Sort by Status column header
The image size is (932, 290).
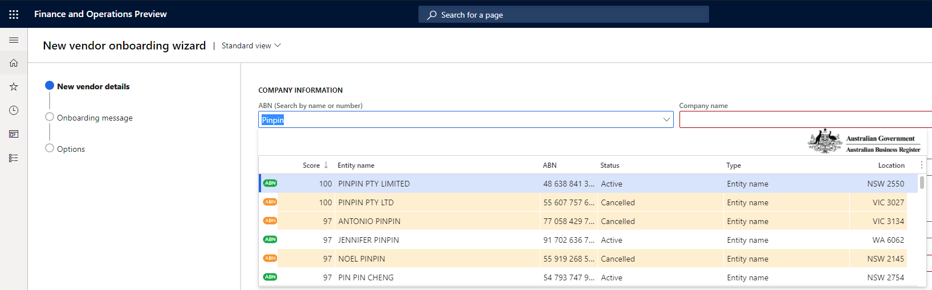(609, 165)
